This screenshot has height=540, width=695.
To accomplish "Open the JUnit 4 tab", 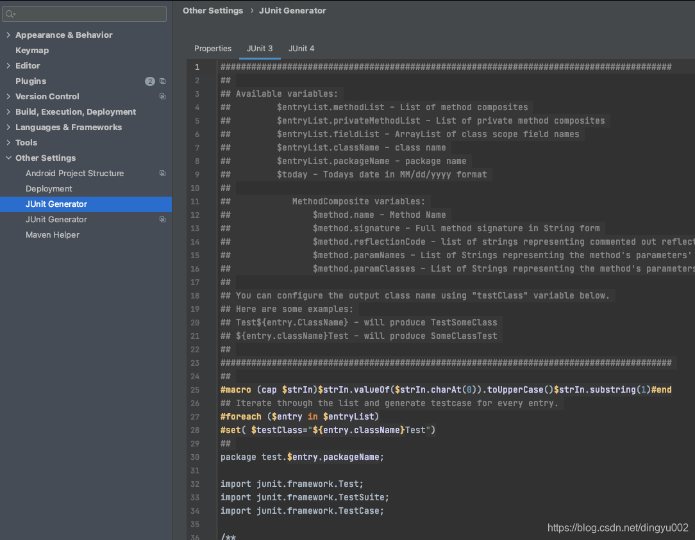I will 301,48.
